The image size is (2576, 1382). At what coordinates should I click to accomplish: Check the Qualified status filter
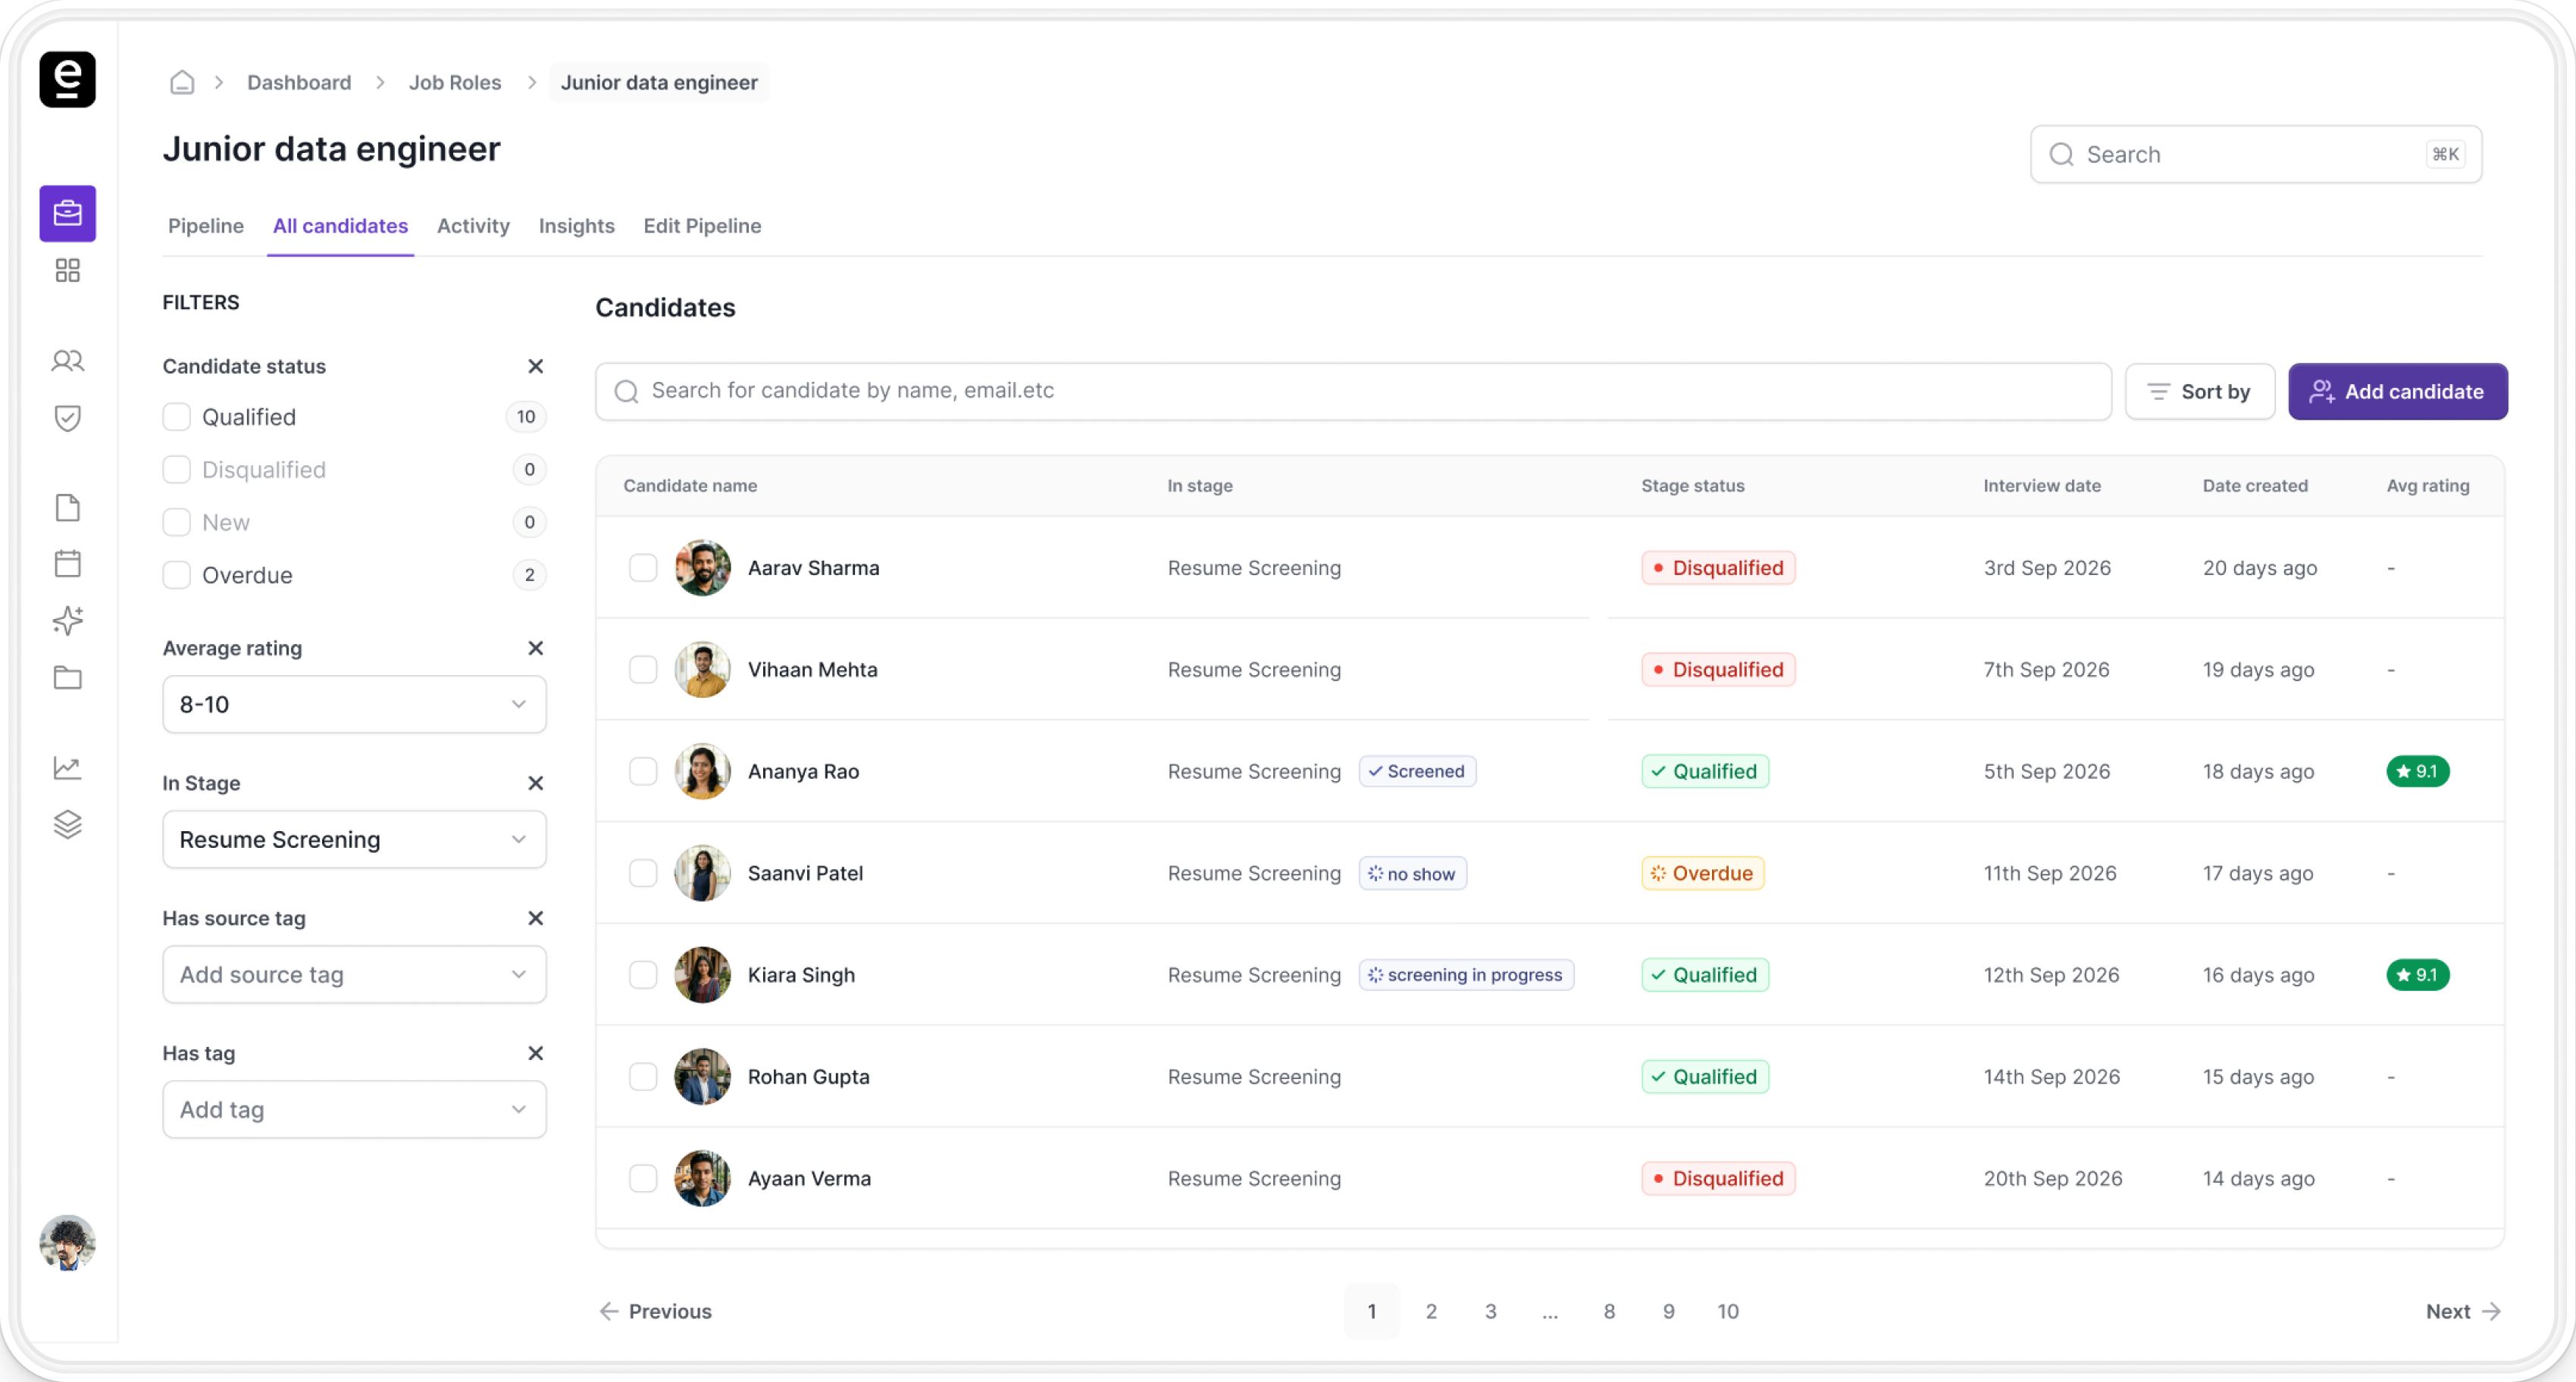pyautogui.click(x=176, y=417)
